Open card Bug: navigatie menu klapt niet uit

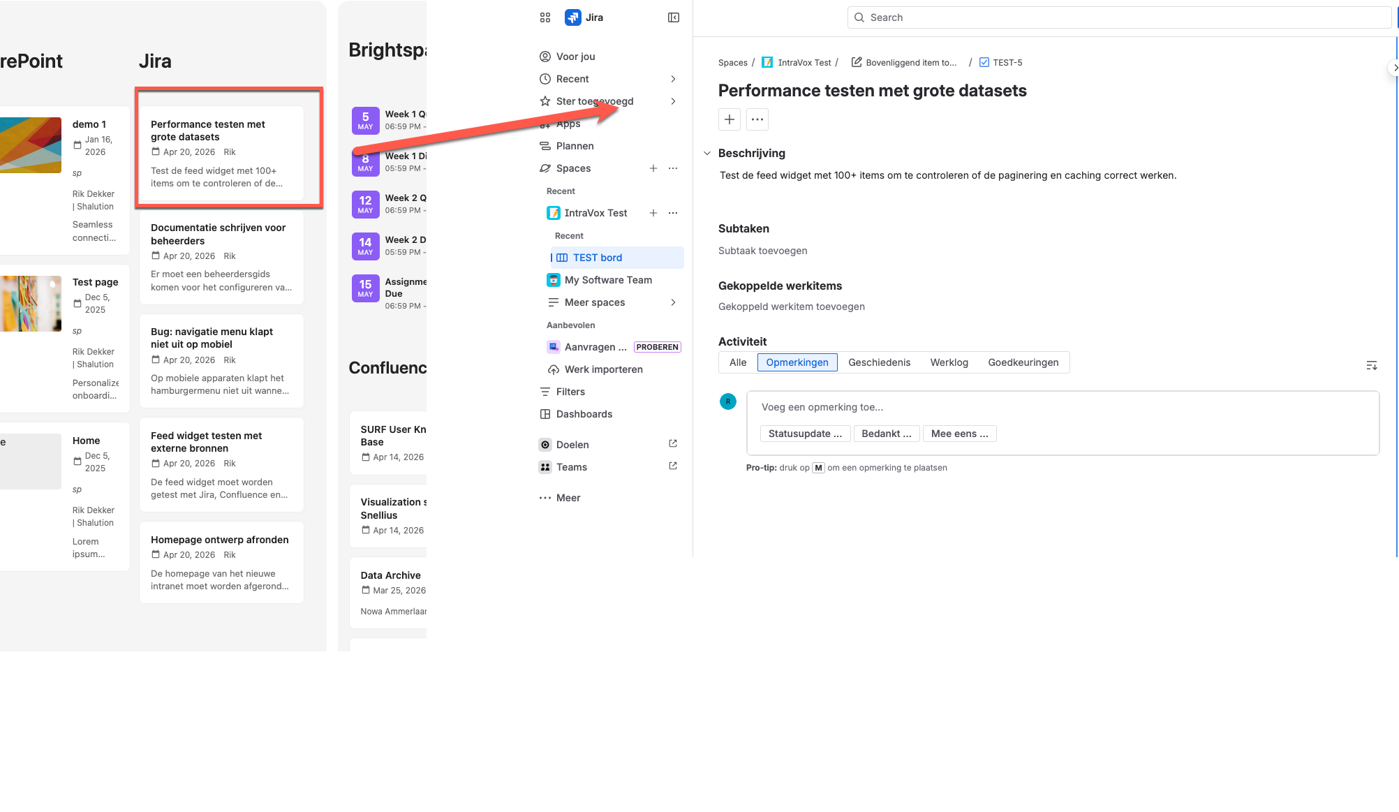221,361
